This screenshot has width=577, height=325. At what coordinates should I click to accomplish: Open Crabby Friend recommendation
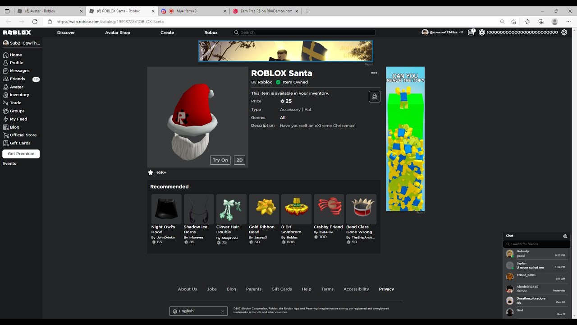click(x=329, y=217)
